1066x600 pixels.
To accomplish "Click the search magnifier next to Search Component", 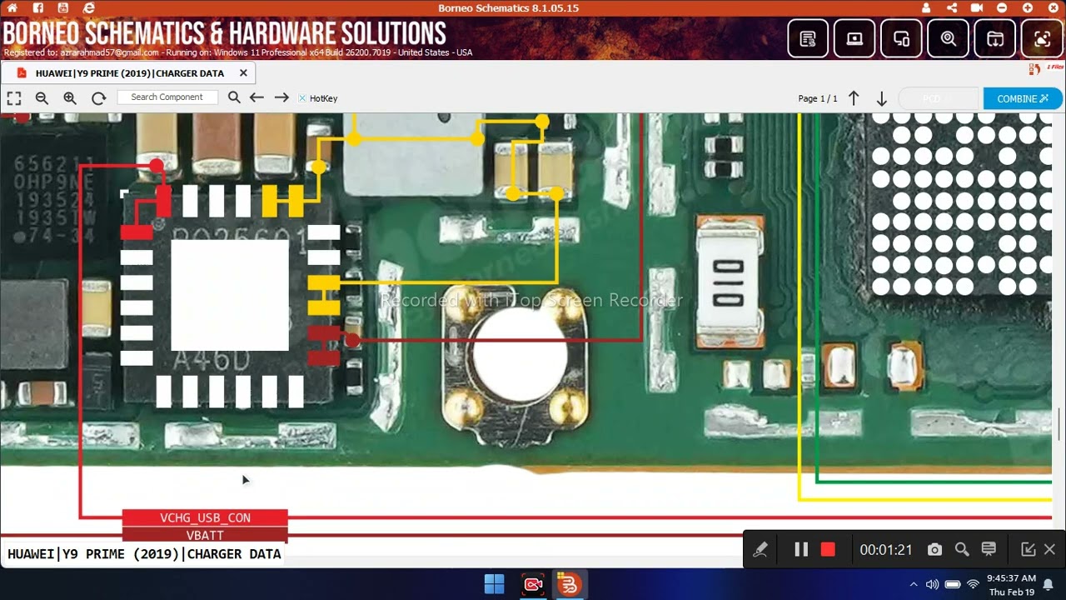I will click(234, 97).
